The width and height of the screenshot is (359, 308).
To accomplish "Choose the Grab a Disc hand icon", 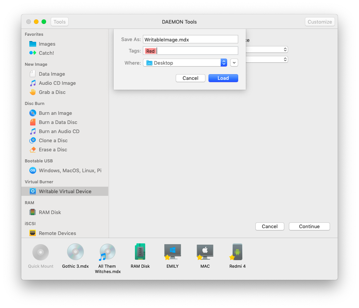I will coord(33,92).
